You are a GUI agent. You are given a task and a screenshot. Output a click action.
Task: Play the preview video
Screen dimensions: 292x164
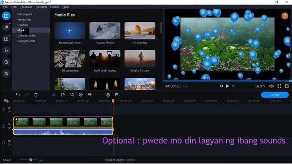pyautogui.click(x=227, y=86)
